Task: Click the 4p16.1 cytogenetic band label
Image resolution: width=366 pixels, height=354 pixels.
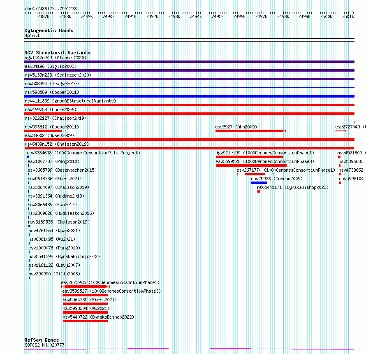Action: point(32,36)
